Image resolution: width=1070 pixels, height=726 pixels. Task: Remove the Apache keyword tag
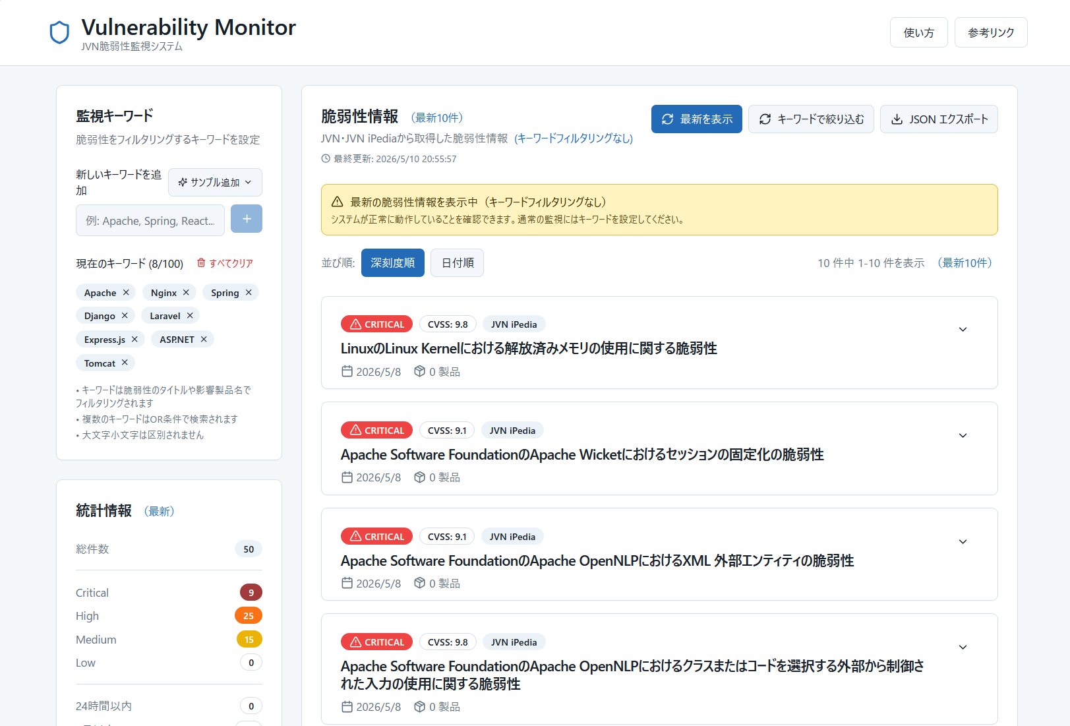(126, 292)
